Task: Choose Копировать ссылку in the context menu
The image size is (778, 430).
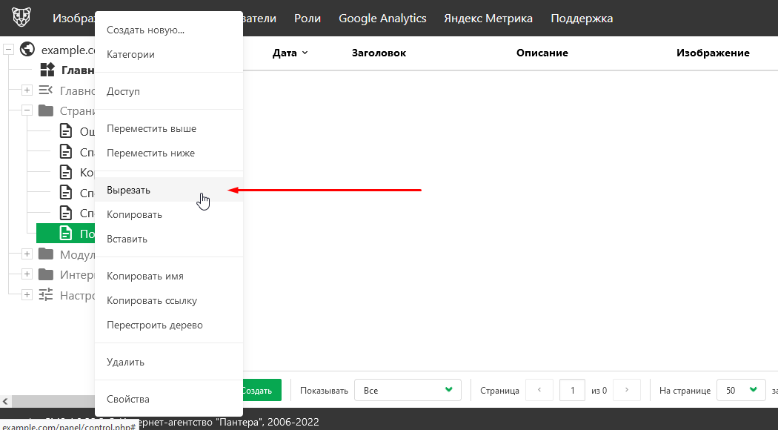Action: coord(152,301)
